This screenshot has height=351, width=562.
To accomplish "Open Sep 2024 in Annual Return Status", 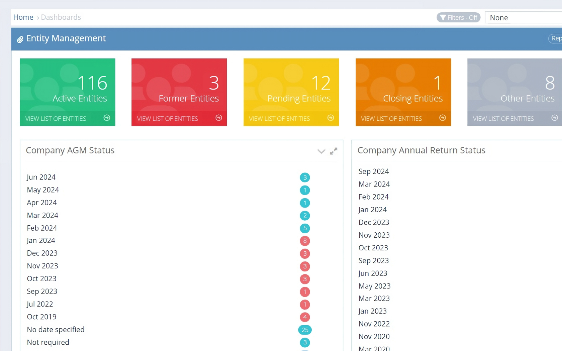I will pos(374,171).
